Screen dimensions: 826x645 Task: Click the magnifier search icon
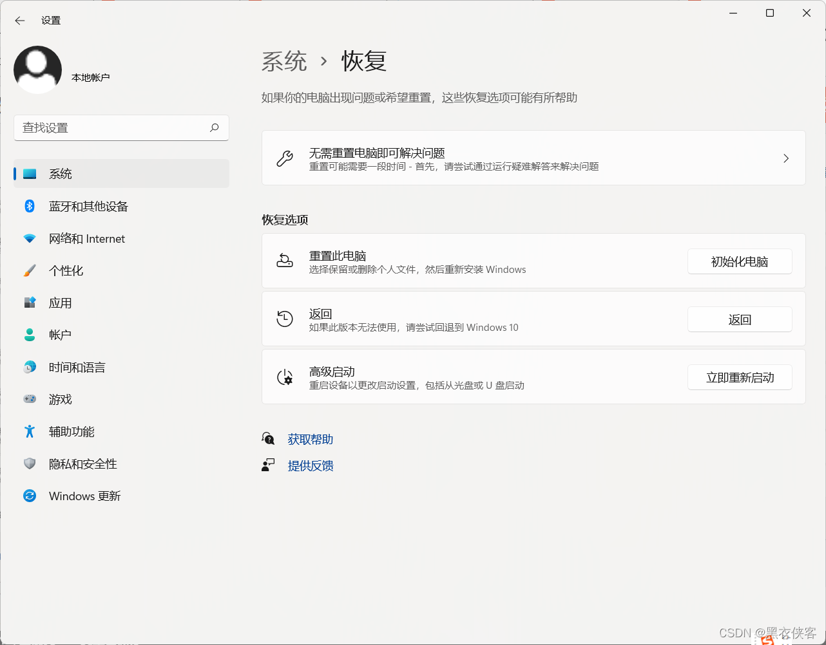click(215, 128)
